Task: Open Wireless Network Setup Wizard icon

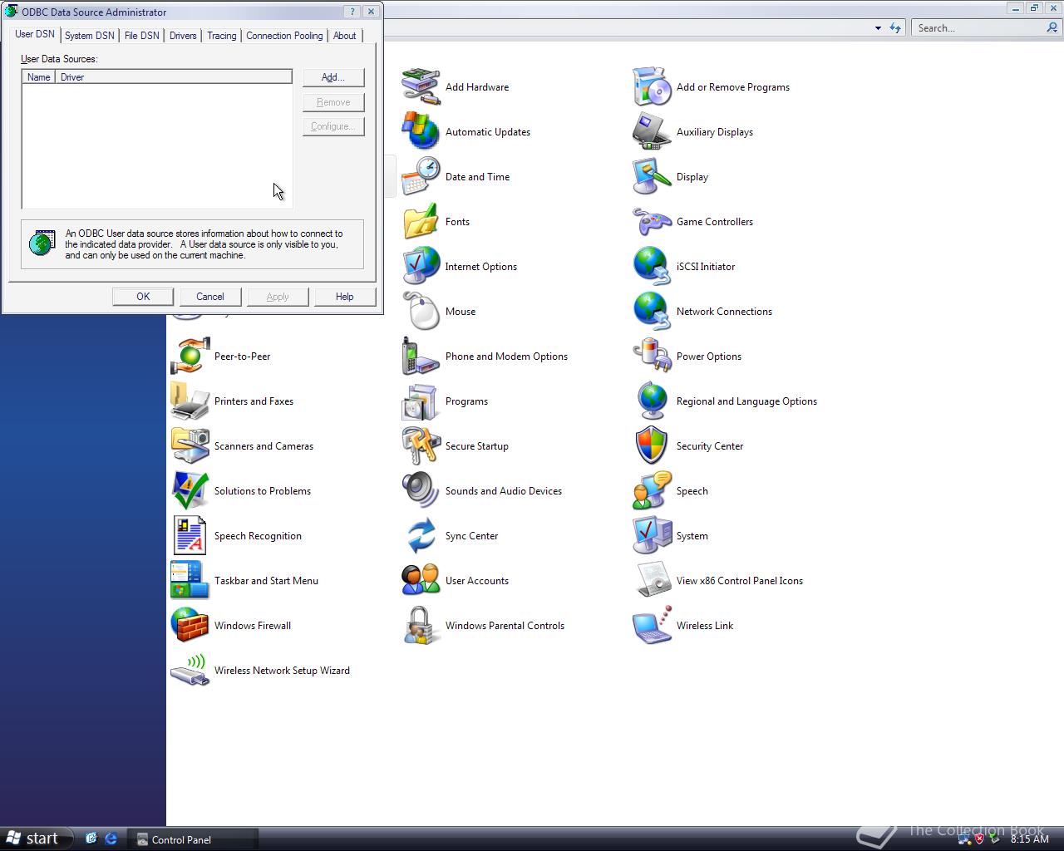Action: click(x=190, y=671)
